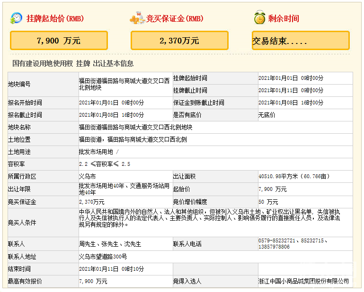This screenshot has height=292, width=364.
Task: Click winning bidder 浙江中国小商品城集团股份有限公司
Action: 303,281
